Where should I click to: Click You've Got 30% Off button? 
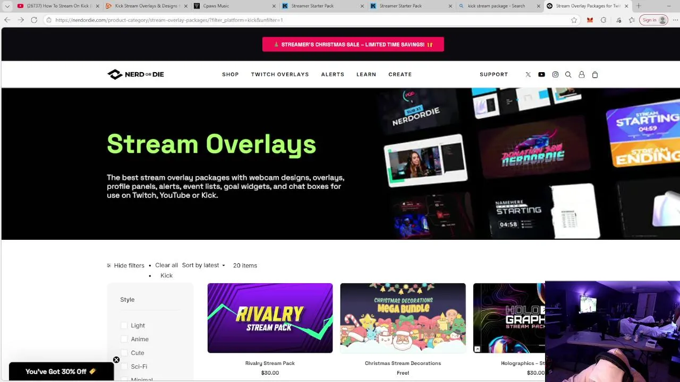tap(61, 371)
